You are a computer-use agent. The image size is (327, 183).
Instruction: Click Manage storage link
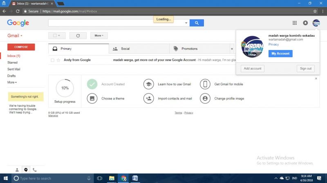(x=53, y=116)
